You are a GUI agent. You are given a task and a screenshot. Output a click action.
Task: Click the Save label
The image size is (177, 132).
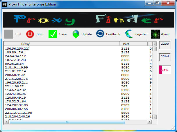click(x=63, y=34)
